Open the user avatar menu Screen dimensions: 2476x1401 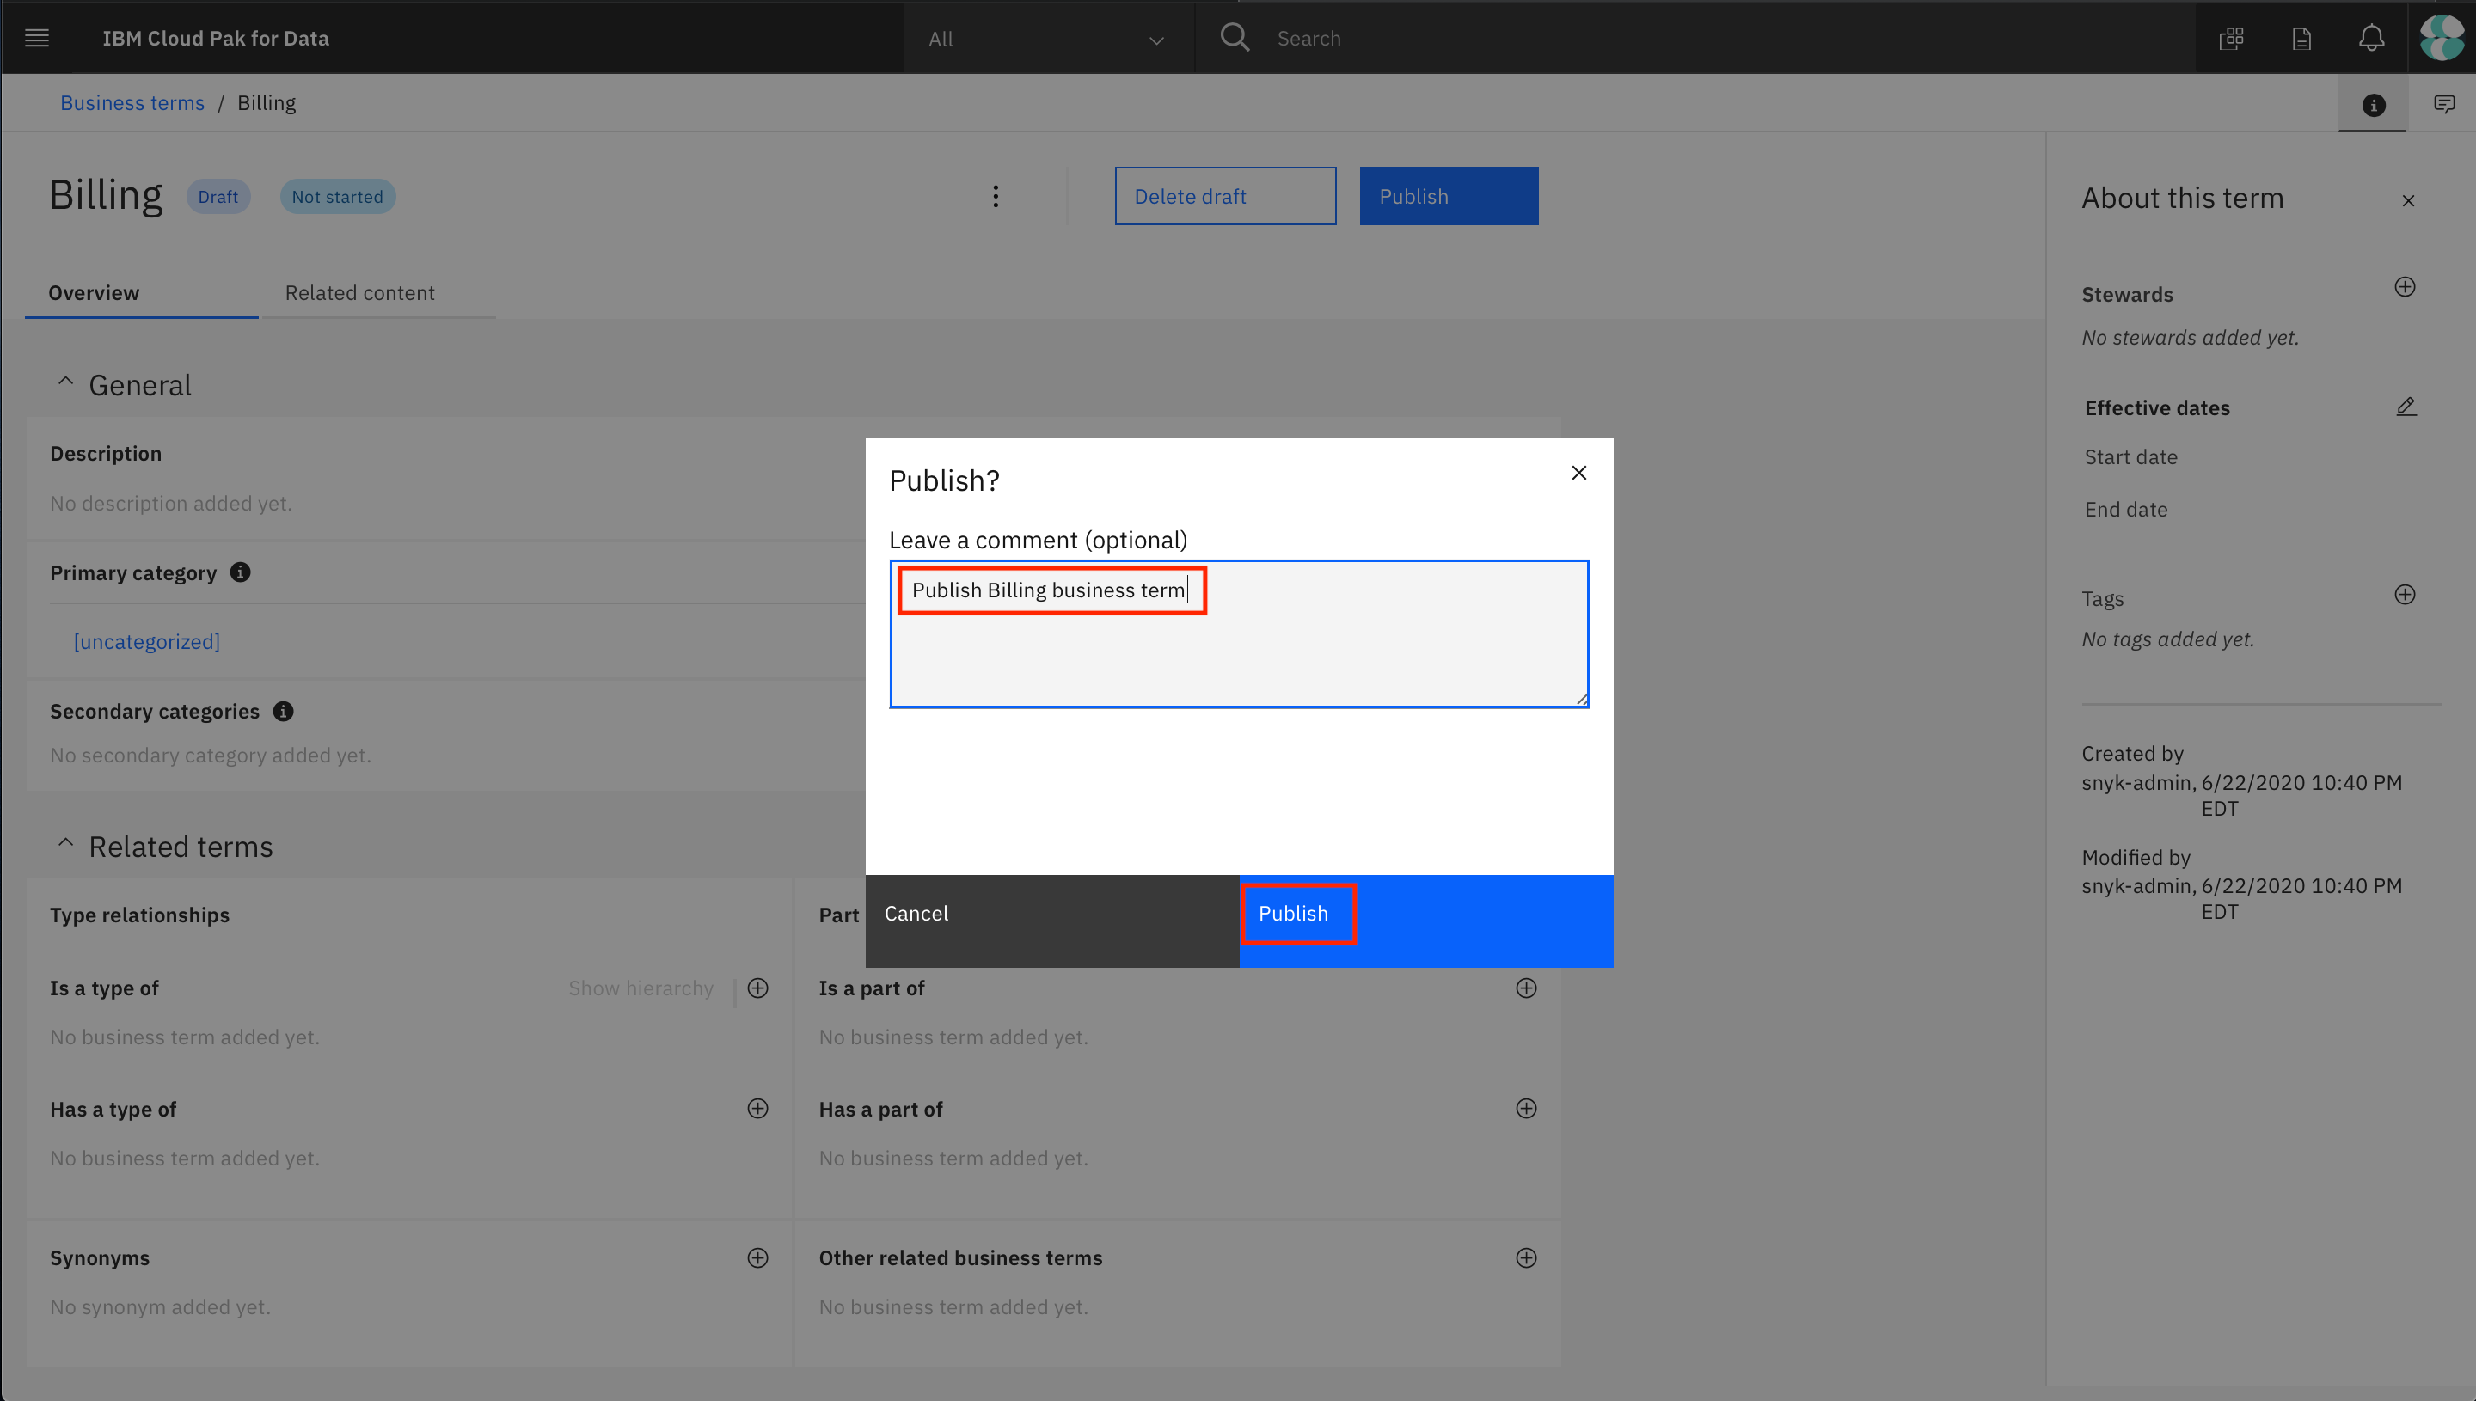pyautogui.click(x=2442, y=38)
